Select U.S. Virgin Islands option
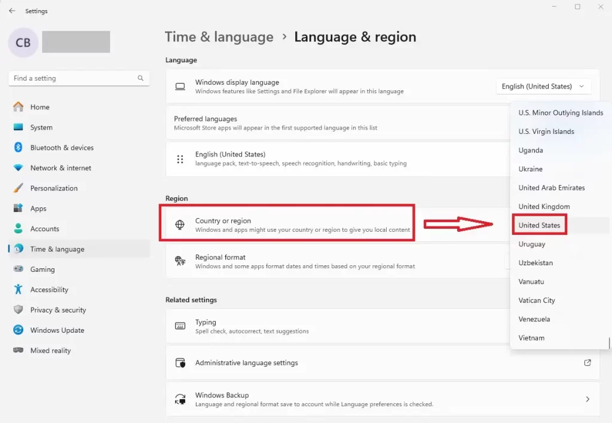The width and height of the screenshot is (612, 423). click(x=546, y=131)
